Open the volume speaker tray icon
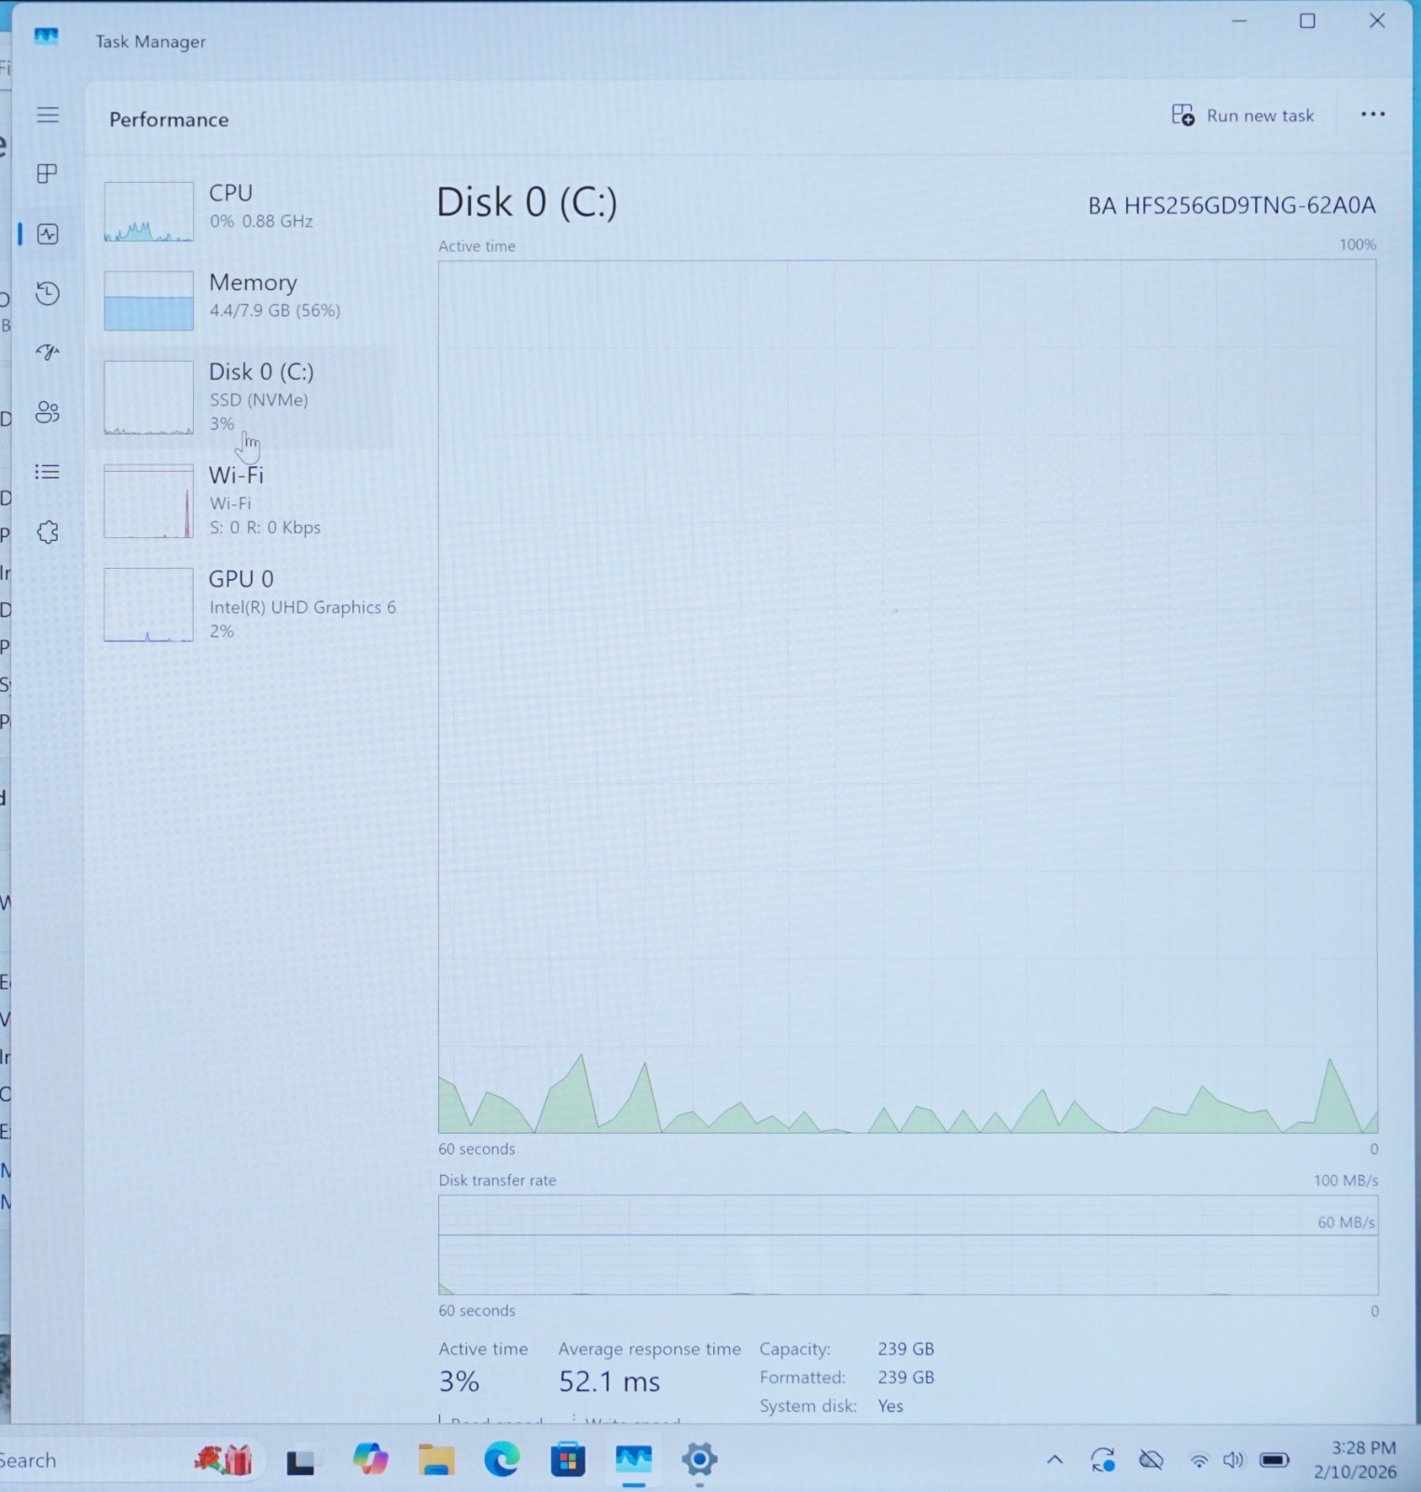Viewport: 1421px width, 1492px height. click(1233, 1460)
